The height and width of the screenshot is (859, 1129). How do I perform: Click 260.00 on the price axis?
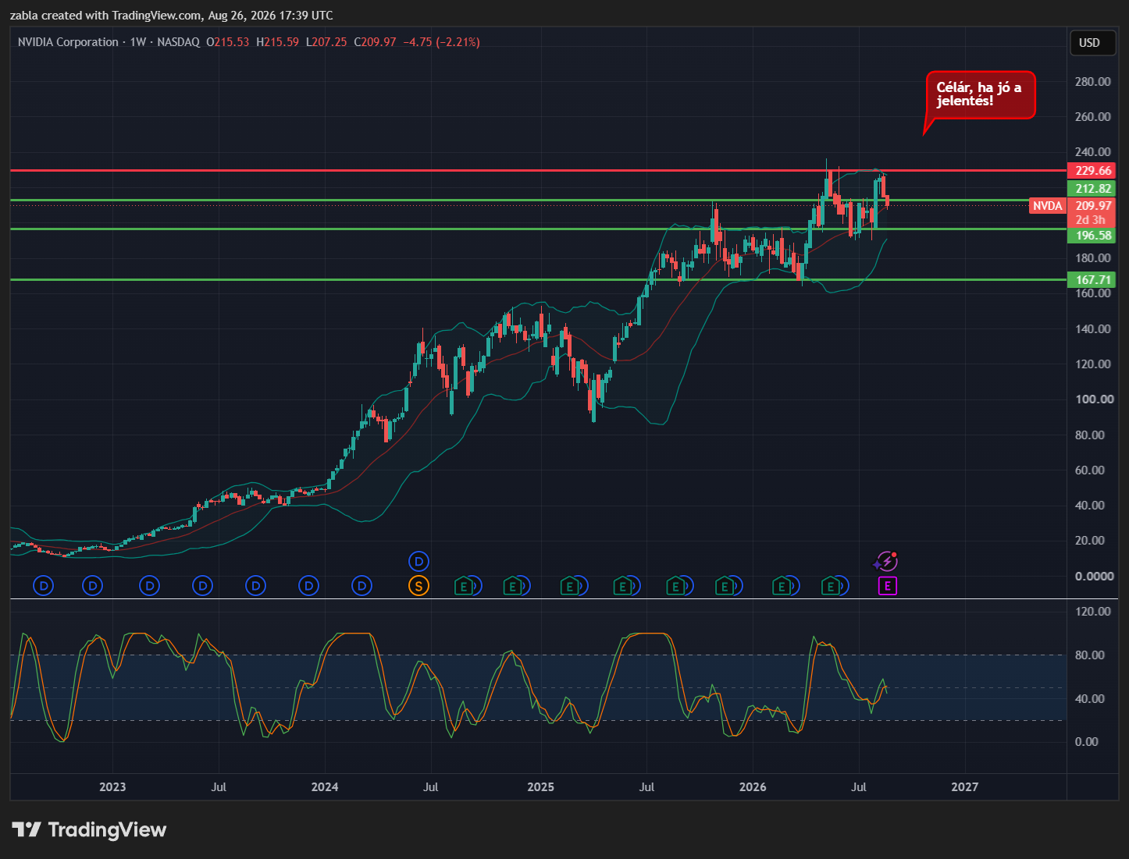pos(1092,117)
